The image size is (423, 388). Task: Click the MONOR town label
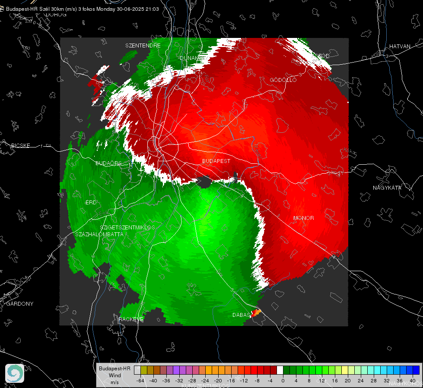click(303, 218)
